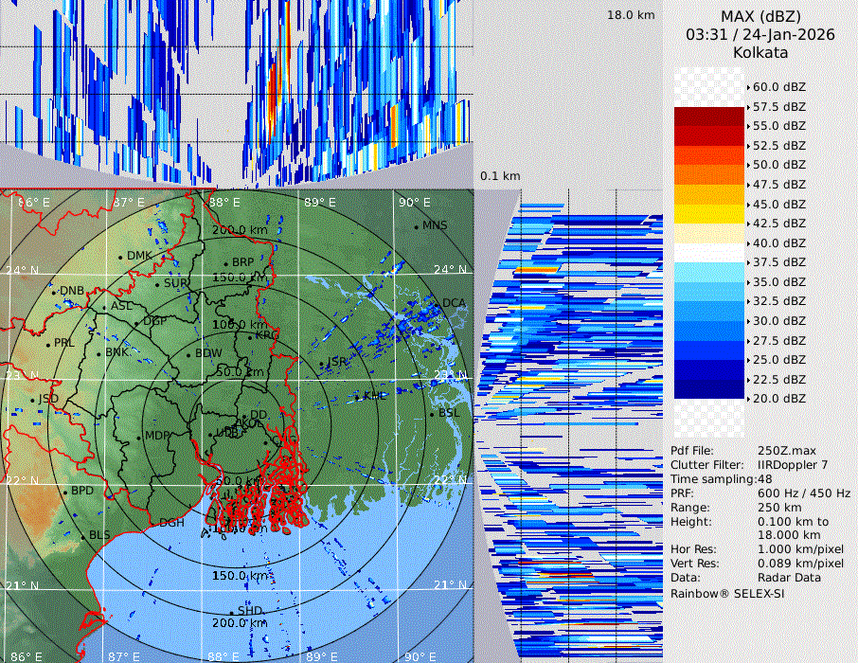Click the BSL station dot
858x663 pixels.
click(x=432, y=414)
